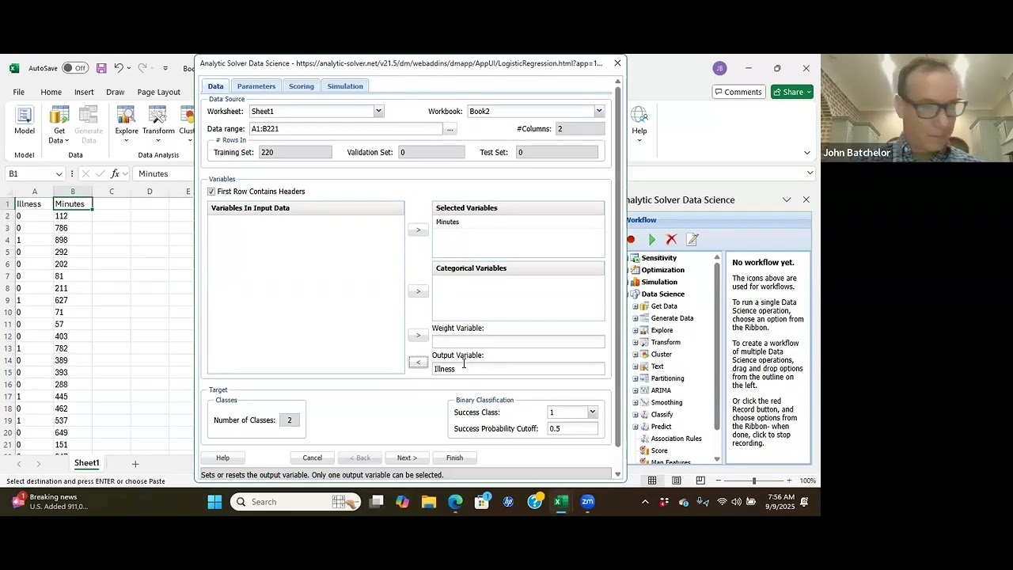Select Page Break Preview icon in status bar
This screenshot has width=1013, height=570.
pos(700,481)
